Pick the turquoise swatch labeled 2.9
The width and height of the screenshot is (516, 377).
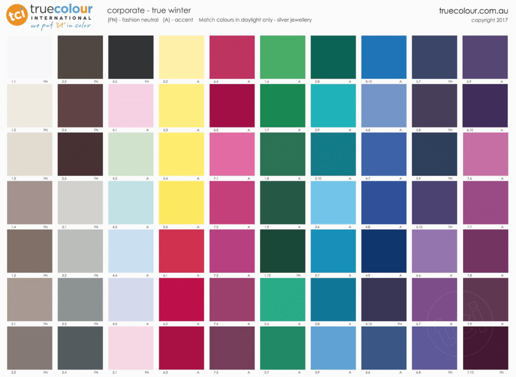point(333,105)
